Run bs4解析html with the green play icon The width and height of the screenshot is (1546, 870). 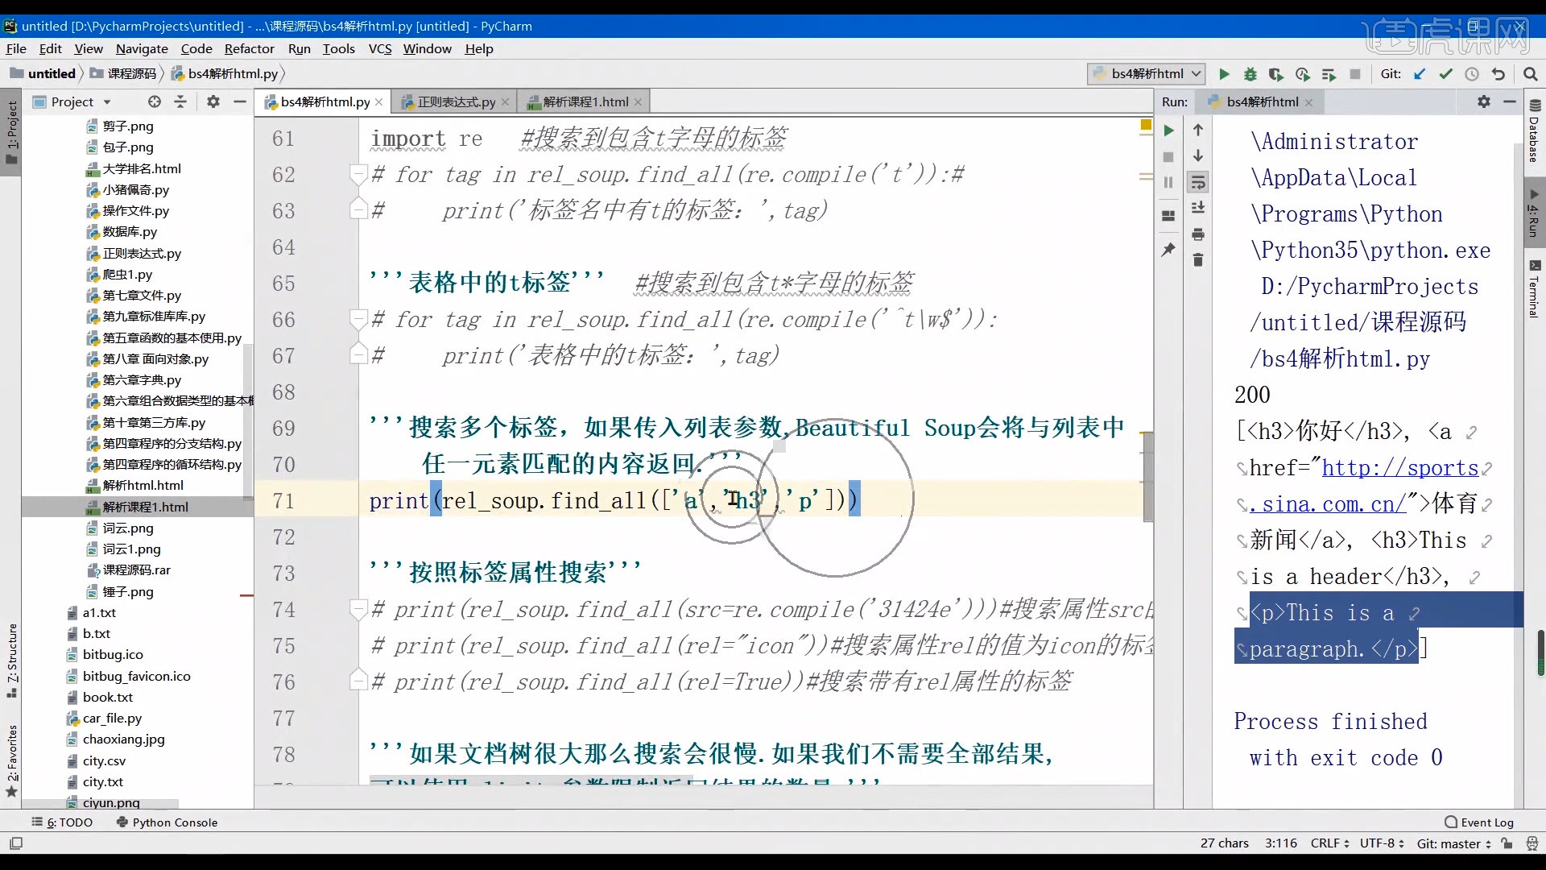[1224, 74]
